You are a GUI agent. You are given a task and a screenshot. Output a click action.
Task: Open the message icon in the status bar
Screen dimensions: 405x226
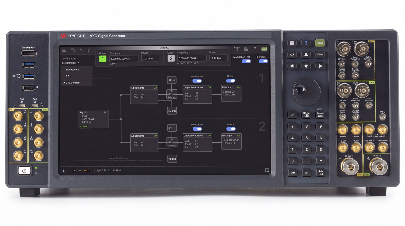coord(267,170)
